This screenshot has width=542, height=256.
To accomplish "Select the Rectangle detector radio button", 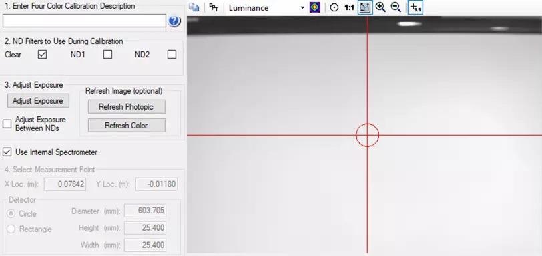I will (x=11, y=229).
